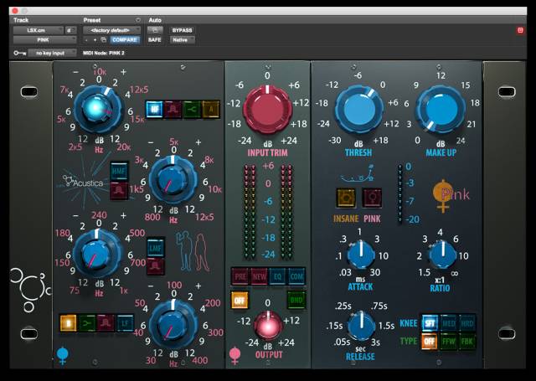Open the Native plugin format dropdown
The width and height of the screenshot is (536, 381).
click(x=183, y=40)
